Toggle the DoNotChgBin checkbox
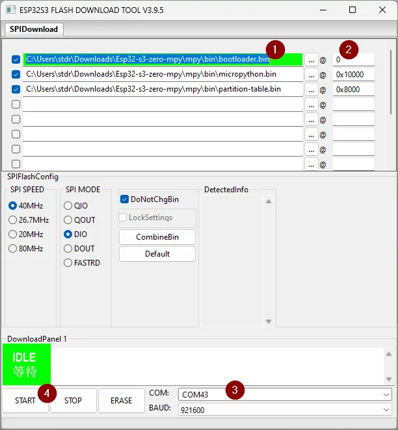The width and height of the screenshot is (398, 430). click(x=125, y=199)
